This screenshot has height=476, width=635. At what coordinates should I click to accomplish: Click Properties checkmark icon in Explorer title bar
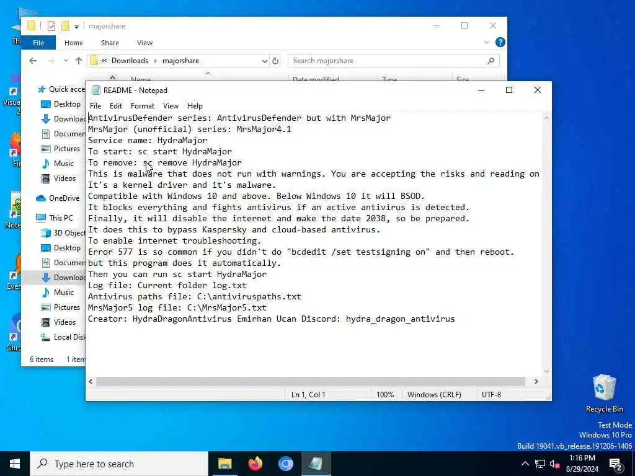click(51, 26)
